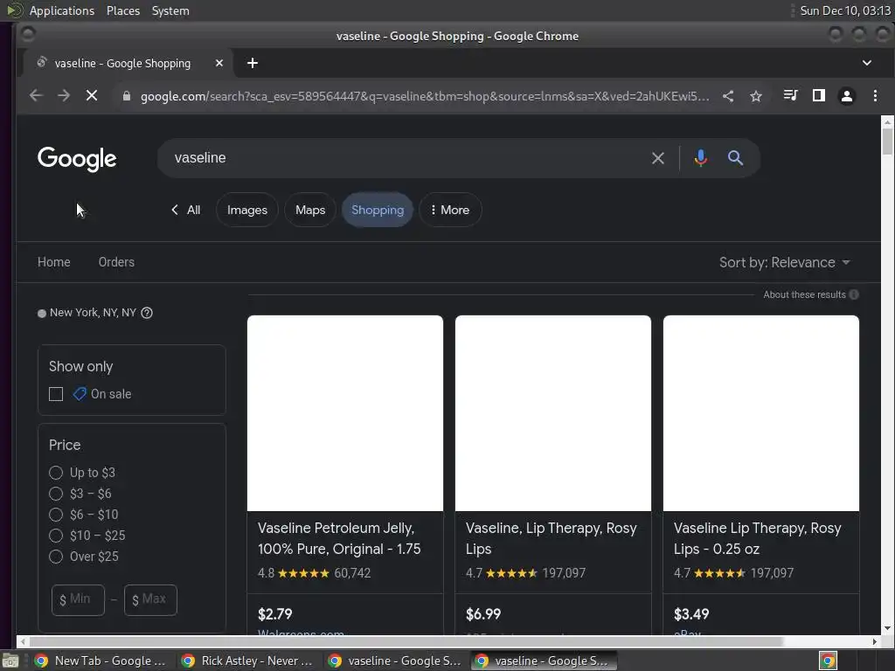The width and height of the screenshot is (895, 671).
Task: Open Orders page
Action: (x=116, y=262)
